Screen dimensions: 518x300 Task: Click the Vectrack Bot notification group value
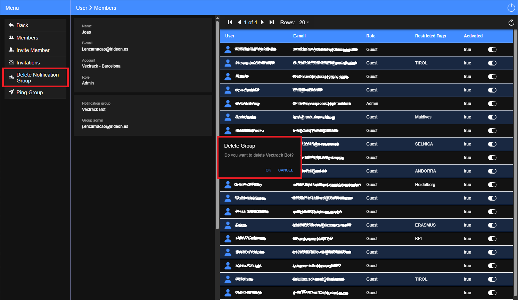coord(94,109)
